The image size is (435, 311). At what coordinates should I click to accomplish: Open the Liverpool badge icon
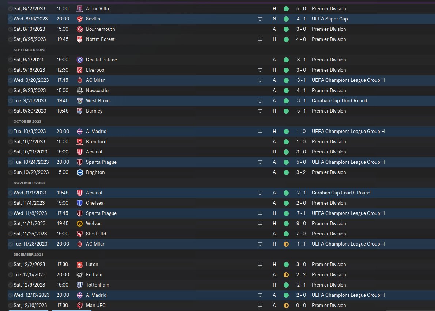(x=80, y=70)
